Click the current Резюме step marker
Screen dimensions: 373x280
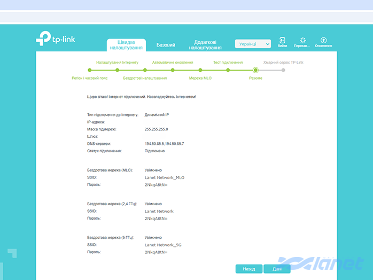255,70
